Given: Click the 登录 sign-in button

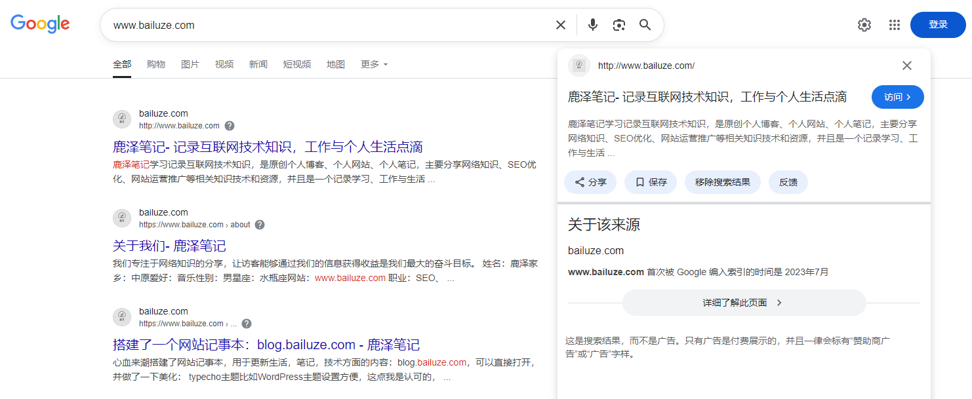Looking at the screenshot, I should pos(938,25).
